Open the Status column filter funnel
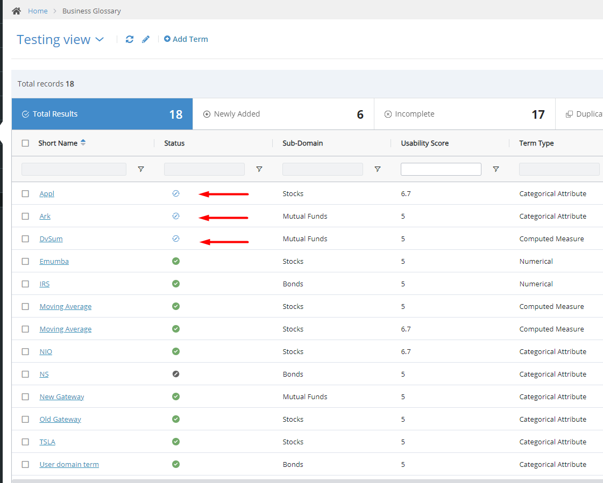 click(x=259, y=169)
